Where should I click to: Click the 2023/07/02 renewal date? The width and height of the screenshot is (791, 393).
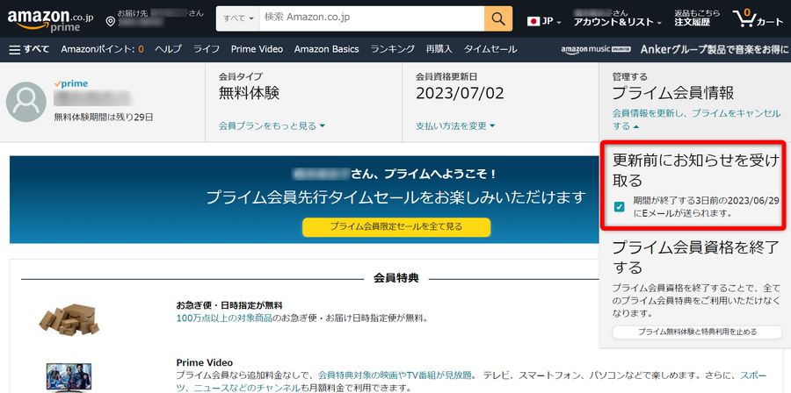pos(460,93)
